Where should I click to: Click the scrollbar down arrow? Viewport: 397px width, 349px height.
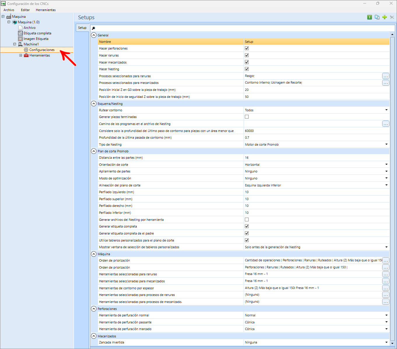(392, 343)
